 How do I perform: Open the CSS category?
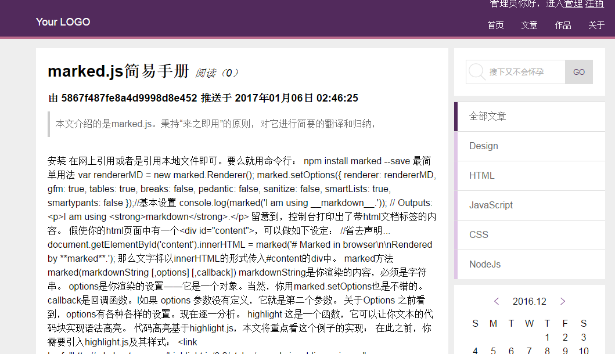click(479, 234)
